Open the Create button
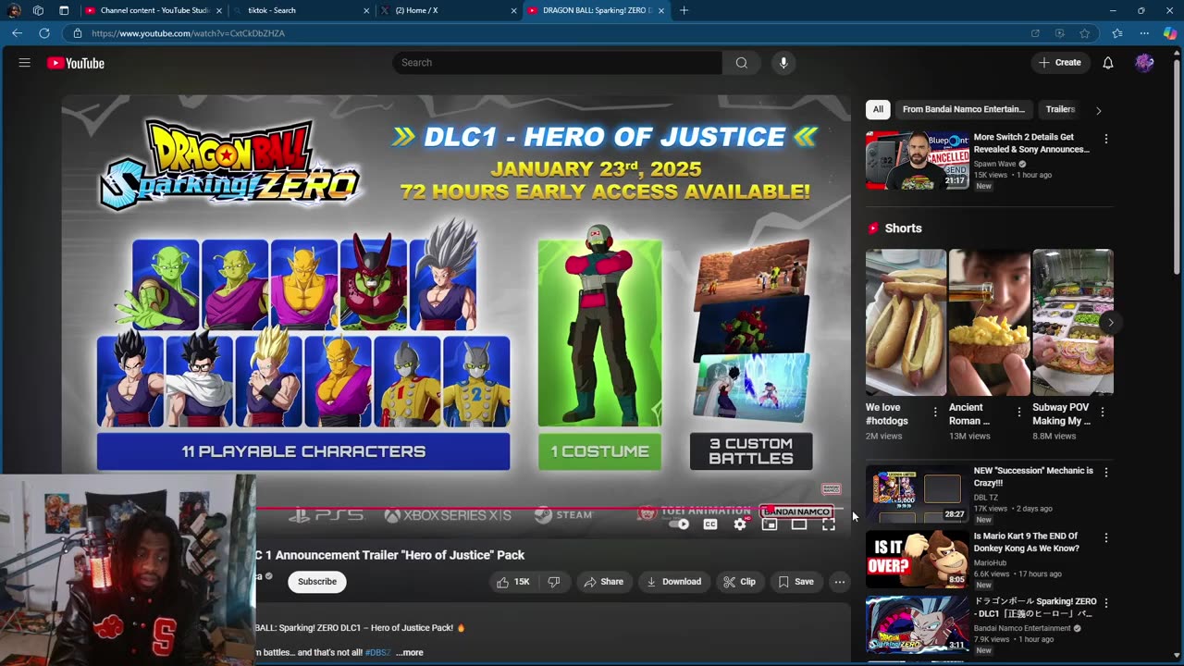This screenshot has width=1184, height=666. (1060, 63)
